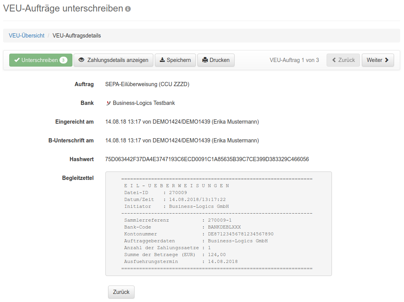Click the Kontonummer IBAN in the Begleitzettel
The height and width of the screenshot is (302, 404).
pyautogui.click(x=240, y=234)
